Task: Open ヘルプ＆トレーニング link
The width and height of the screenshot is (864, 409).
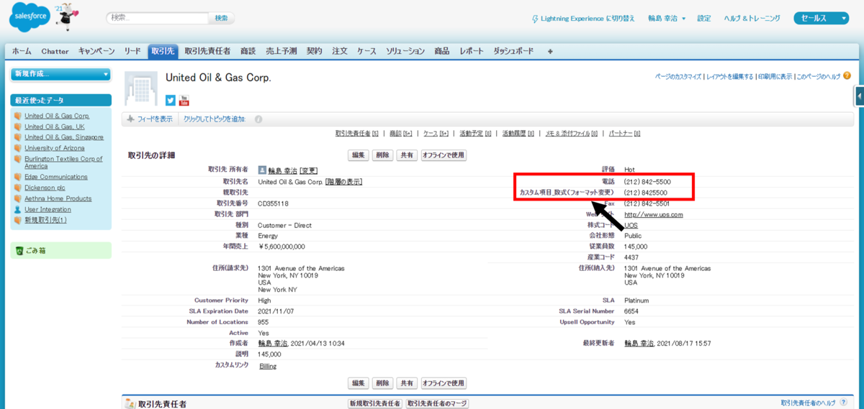Action: [752, 19]
